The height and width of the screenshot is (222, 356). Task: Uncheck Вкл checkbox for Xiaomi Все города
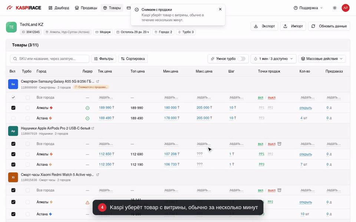tap(13, 190)
